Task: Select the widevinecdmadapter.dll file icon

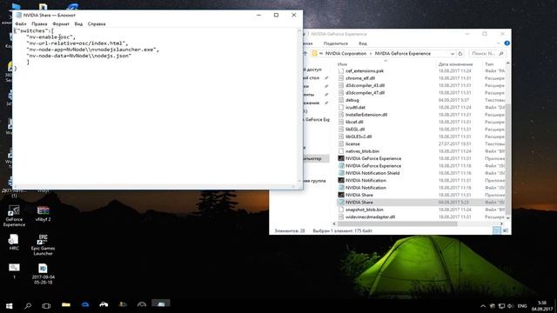Action: point(341,216)
